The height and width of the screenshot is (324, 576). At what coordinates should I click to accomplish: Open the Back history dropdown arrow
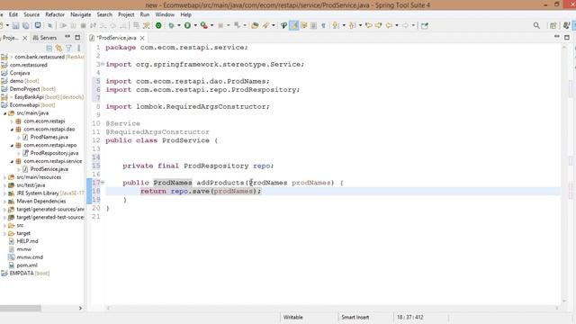397,25
